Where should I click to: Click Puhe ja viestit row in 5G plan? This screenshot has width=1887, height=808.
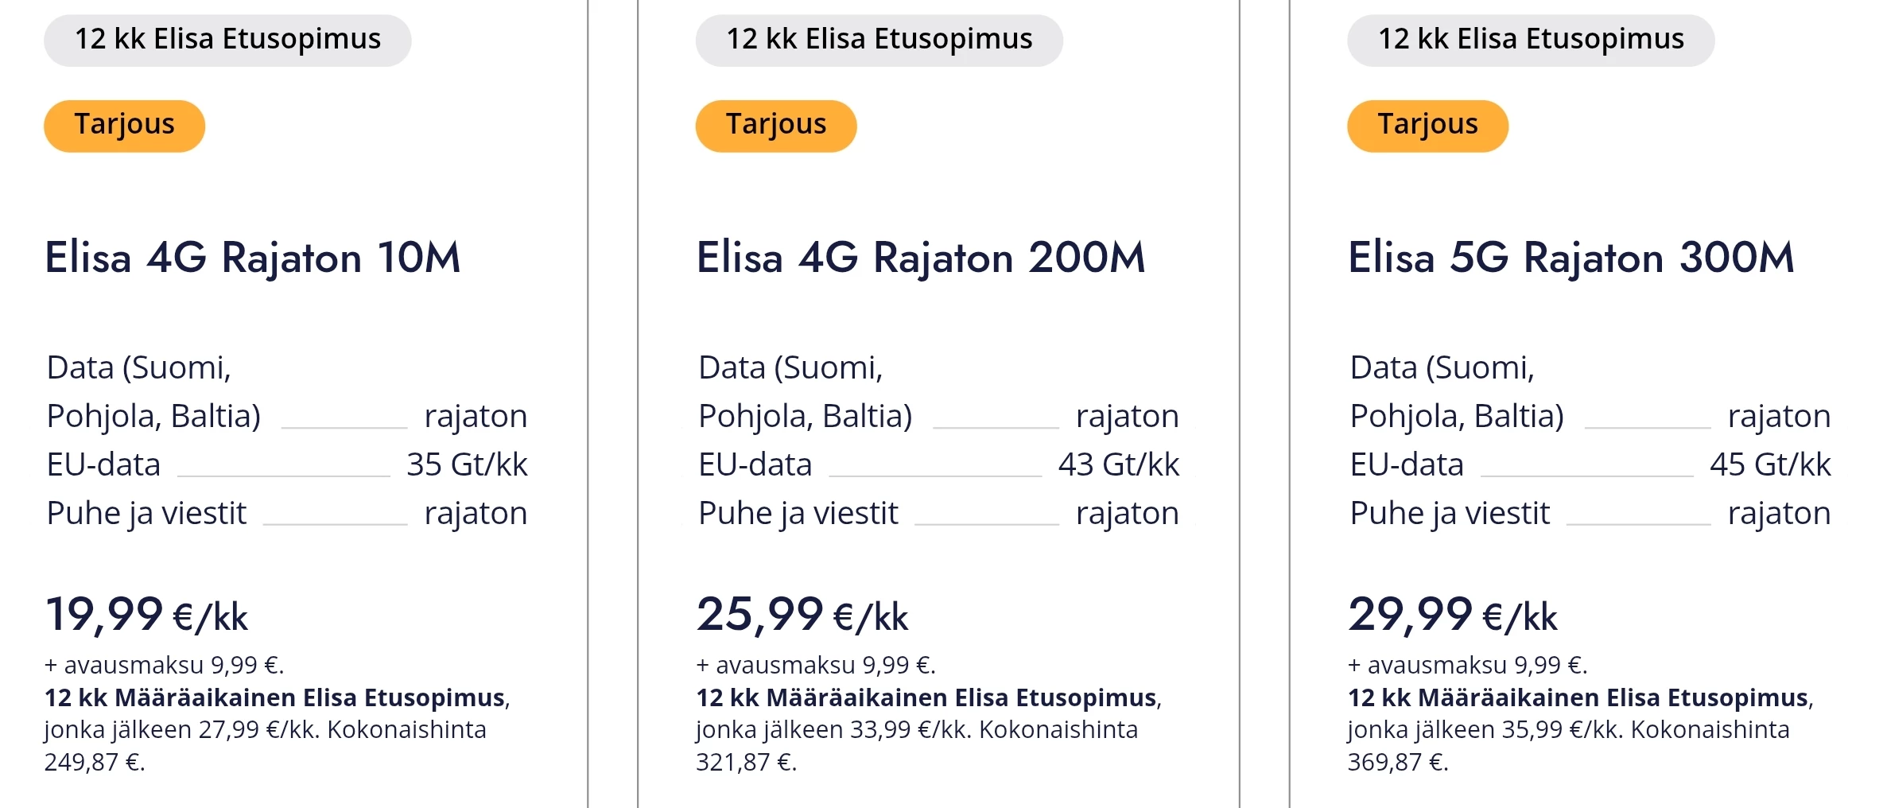[x=1449, y=513]
